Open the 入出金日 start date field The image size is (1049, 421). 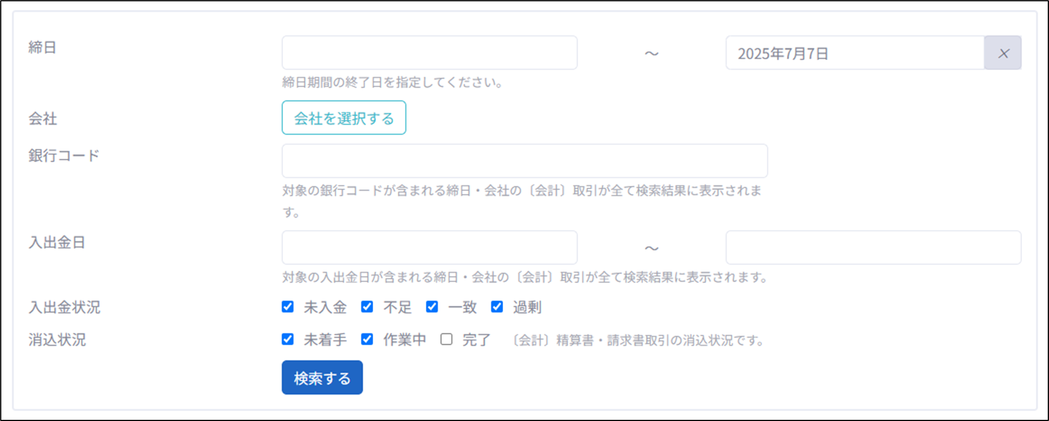(x=429, y=248)
